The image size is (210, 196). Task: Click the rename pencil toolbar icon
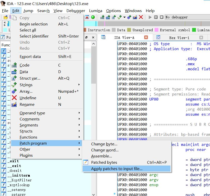coord(135,17)
